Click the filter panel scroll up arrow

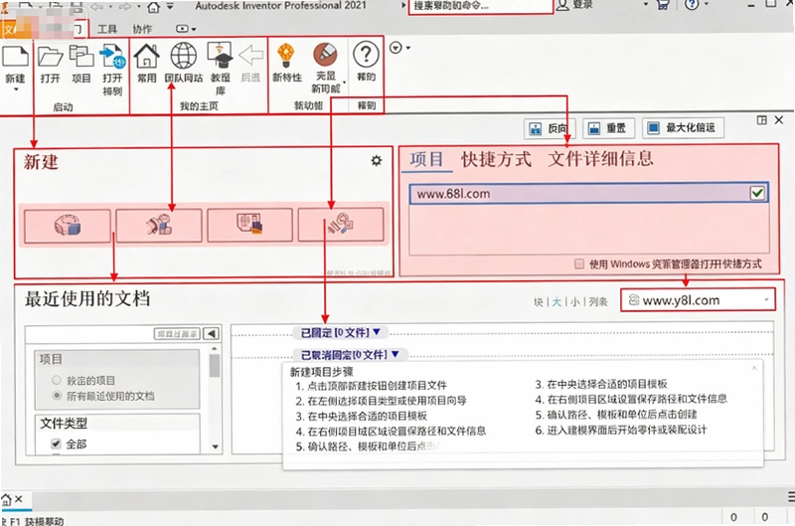coord(215,348)
